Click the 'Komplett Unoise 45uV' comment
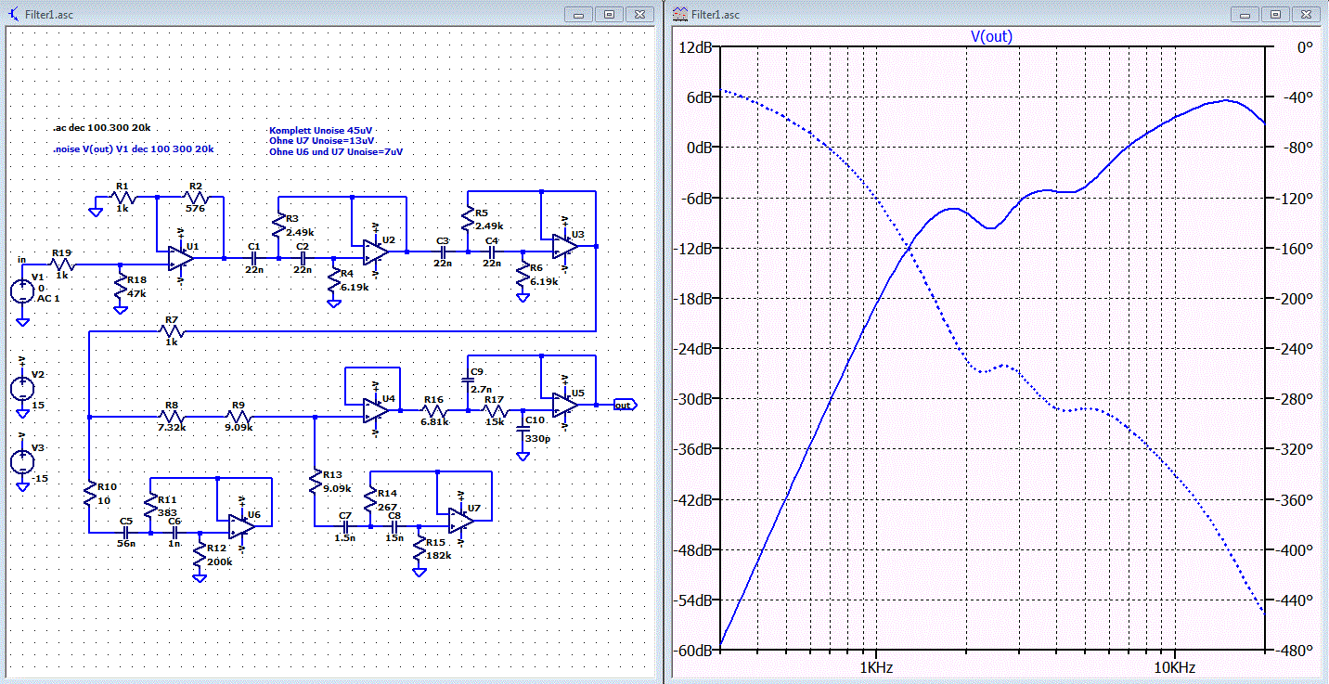This screenshot has width=1329, height=684. coord(319,130)
